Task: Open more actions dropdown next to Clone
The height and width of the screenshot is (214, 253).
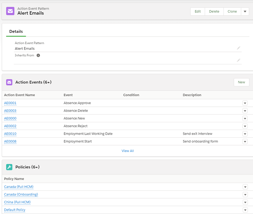Action: click(245, 11)
